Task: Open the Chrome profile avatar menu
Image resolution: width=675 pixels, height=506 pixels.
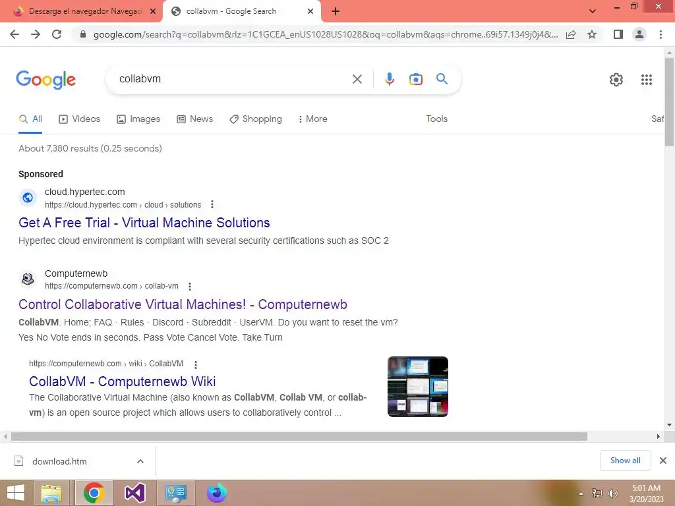Action: pyautogui.click(x=639, y=34)
